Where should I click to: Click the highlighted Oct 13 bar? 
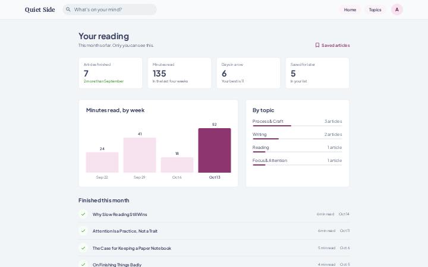(x=215, y=150)
